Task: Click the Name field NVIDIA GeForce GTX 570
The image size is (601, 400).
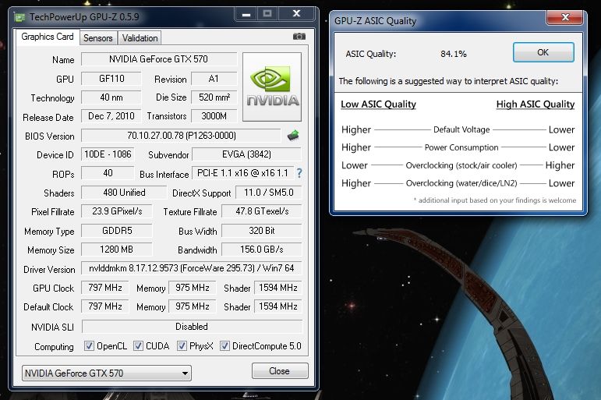Action: pos(159,59)
